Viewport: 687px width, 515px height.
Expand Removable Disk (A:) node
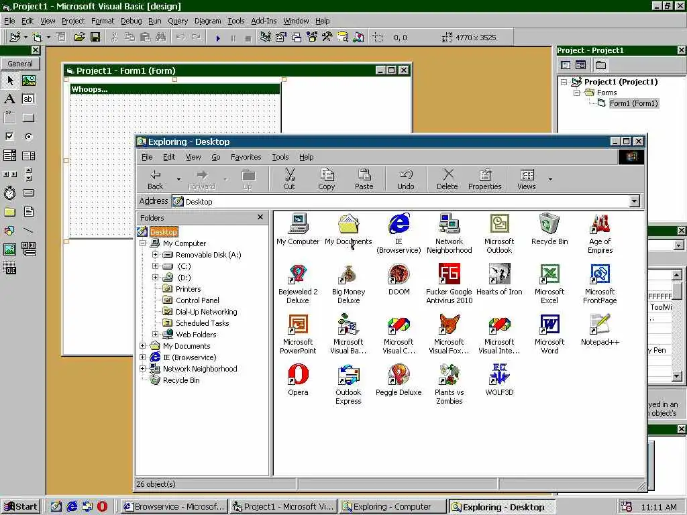(155, 254)
